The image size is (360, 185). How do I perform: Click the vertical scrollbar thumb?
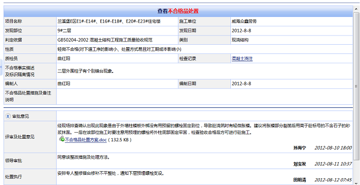click(356, 86)
